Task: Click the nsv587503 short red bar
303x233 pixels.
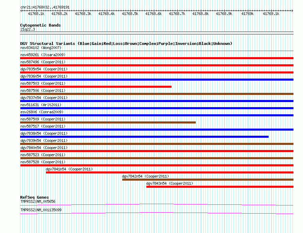Action: 96,87
